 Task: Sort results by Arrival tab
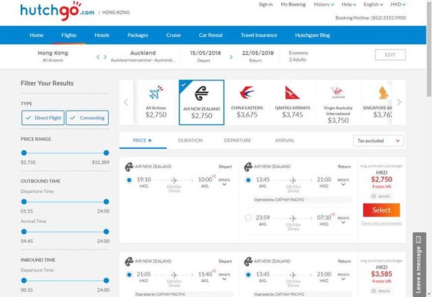[x=285, y=140]
